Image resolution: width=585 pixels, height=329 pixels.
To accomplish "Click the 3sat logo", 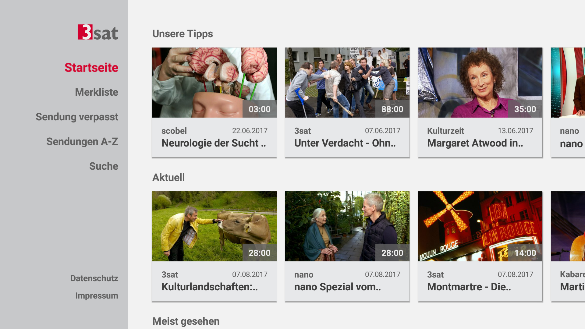I will (98, 32).
